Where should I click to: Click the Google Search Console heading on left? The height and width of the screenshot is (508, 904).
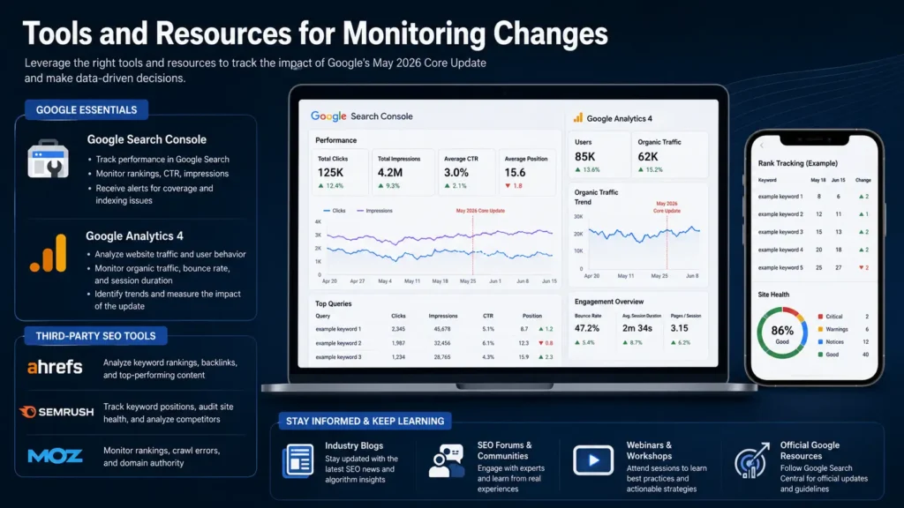[147, 139]
